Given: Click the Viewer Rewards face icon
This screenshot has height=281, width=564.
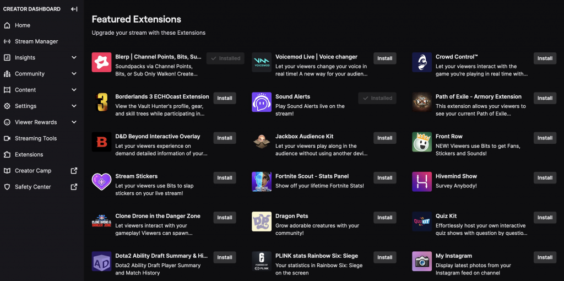Looking at the screenshot, I should [x=7, y=122].
